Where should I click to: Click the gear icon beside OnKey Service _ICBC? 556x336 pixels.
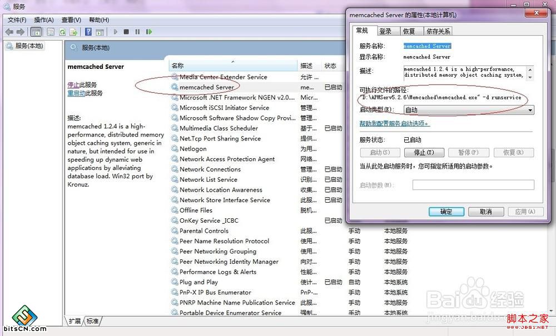pos(175,220)
